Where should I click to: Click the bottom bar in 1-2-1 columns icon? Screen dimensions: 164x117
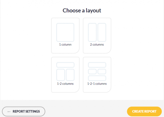click(x=97, y=78)
